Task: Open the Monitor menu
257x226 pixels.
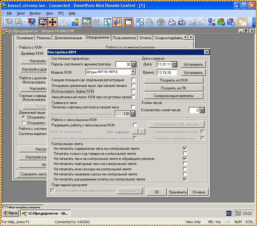Action: click(35, 13)
